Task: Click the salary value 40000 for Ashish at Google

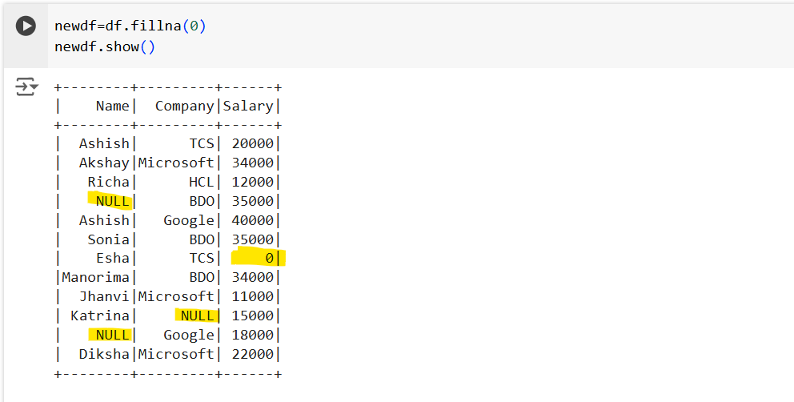Action: (x=252, y=220)
